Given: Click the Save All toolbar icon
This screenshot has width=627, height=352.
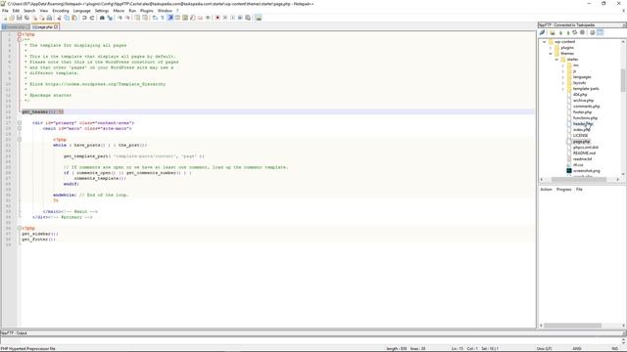Looking at the screenshot, I should (x=26, y=18).
